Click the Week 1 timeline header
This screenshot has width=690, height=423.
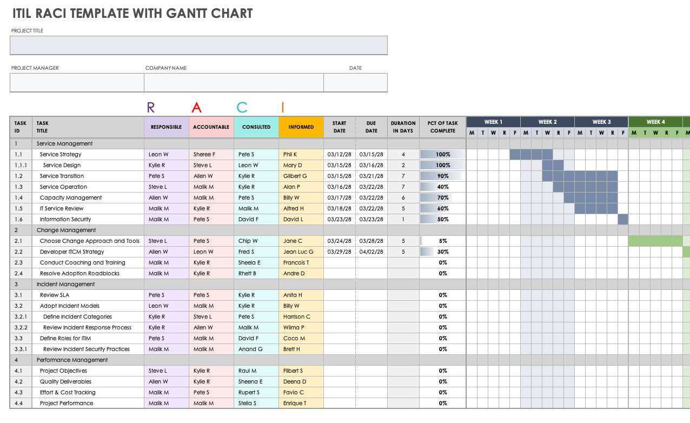click(x=493, y=122)
